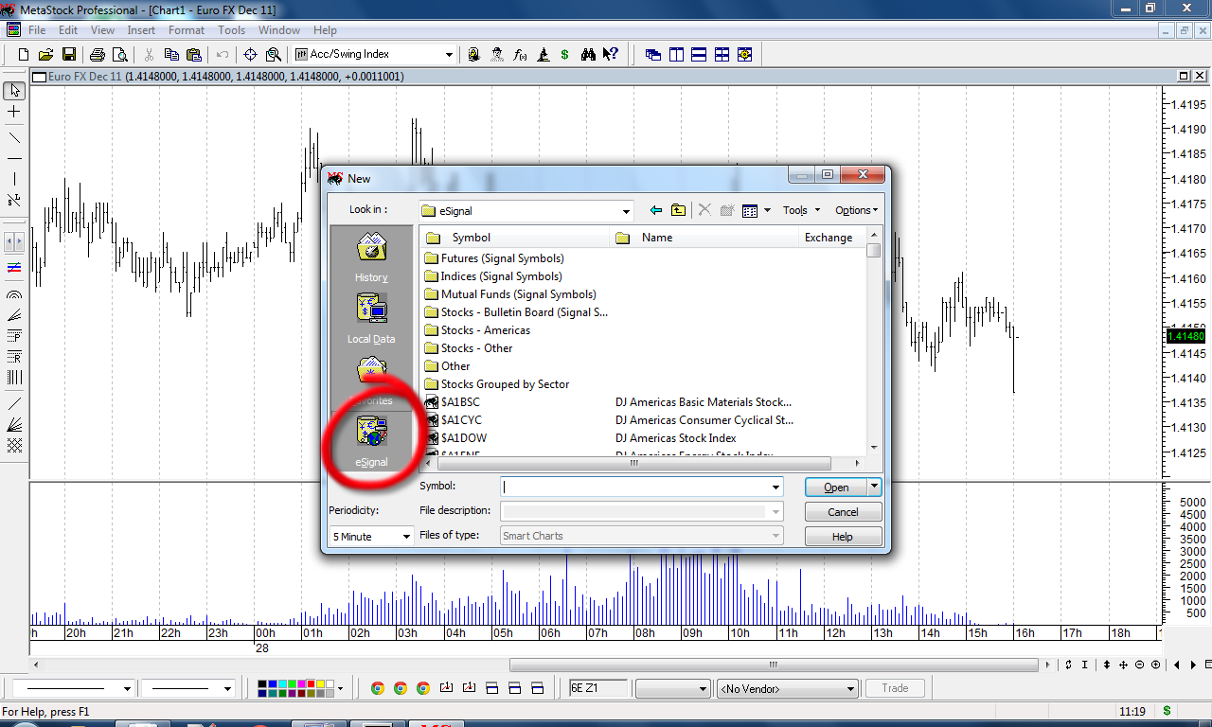The width and height of the screenshot is (1212, 727).
Task: Click the back arrow in the New dialog
Action: pos(655,210)
